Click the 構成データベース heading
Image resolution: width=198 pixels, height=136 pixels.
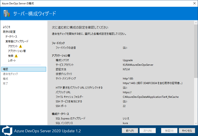[60, 114]
